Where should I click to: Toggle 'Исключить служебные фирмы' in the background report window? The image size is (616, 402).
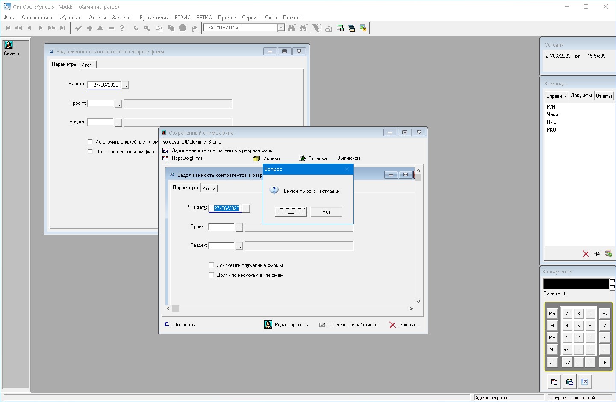(x=90, y=141)
